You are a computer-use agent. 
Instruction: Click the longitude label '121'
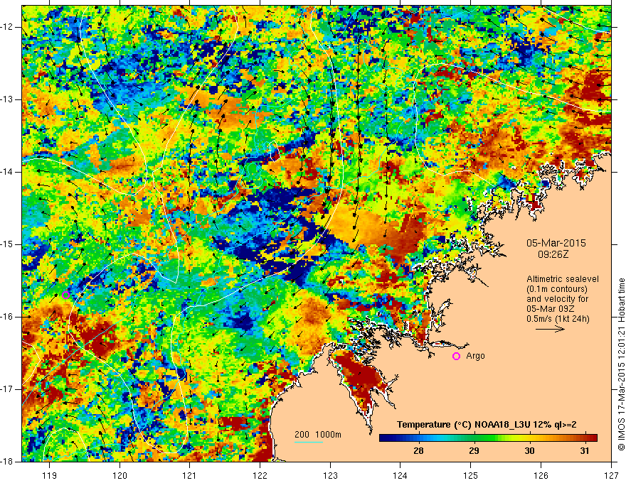point(190,475)
